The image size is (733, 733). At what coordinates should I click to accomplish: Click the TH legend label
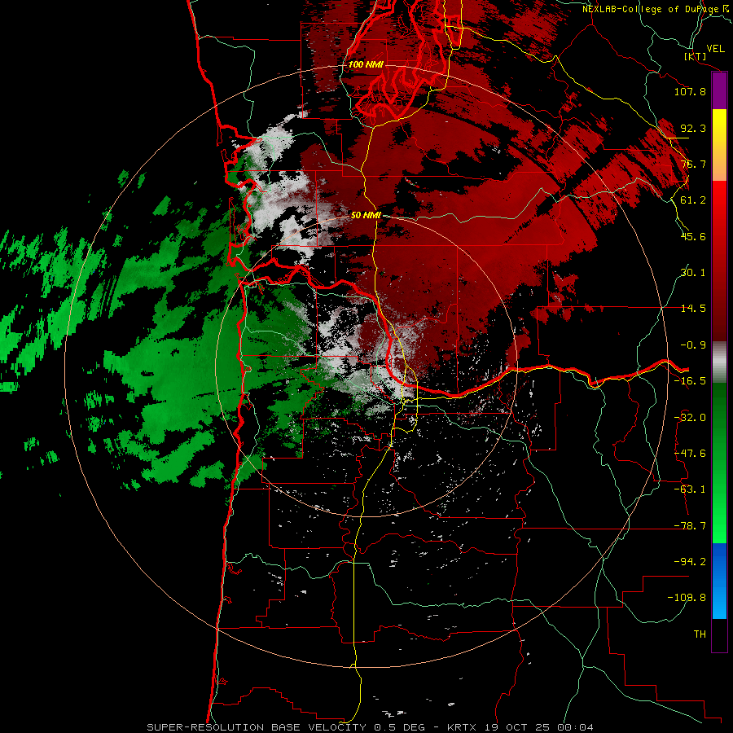(x=700, y=634)
